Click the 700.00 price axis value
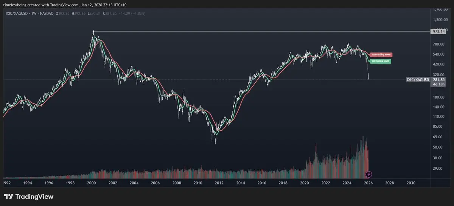The image size is (454, 206). (x=439, y=44)
